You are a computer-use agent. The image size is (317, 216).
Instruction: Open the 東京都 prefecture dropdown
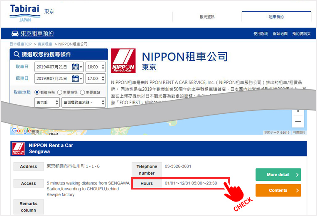click(47, 103)
